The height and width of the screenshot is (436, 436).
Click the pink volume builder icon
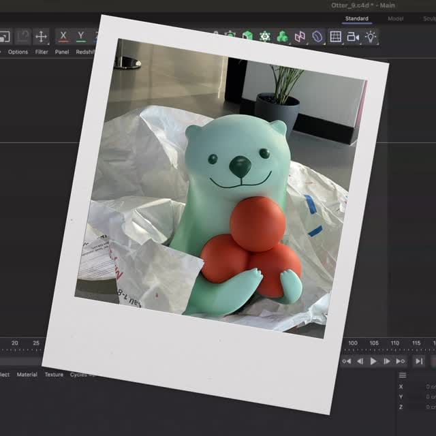tap(300, 36)
